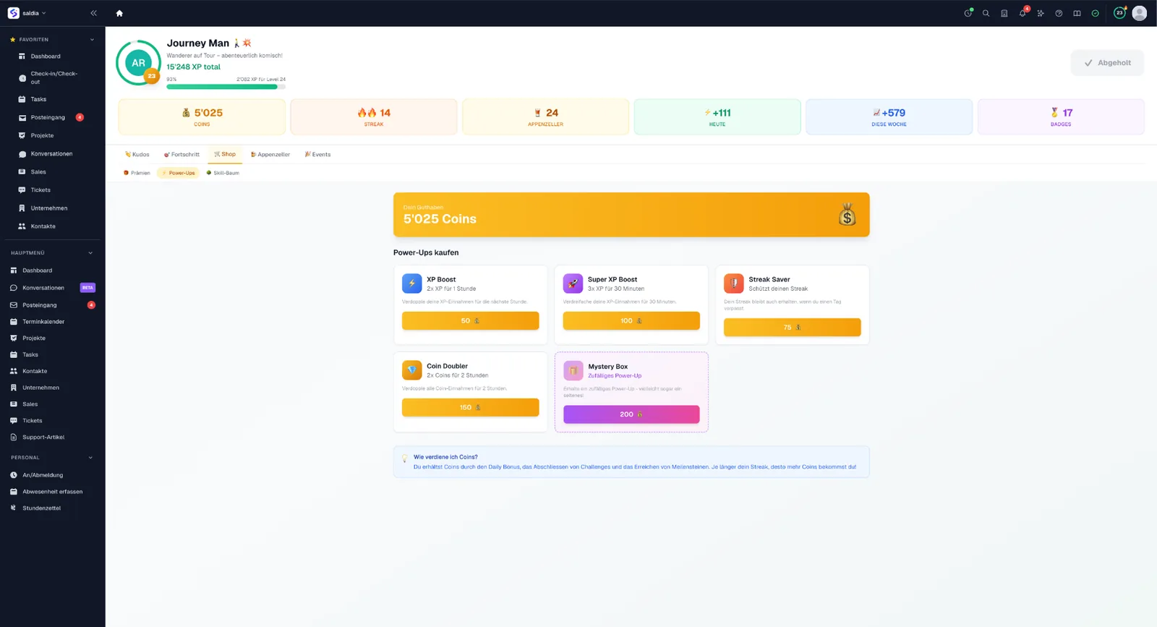Click the Support-Artikel sidebar icon
The height and width of the screenshot is (627, 1157).
(x=13, y=437)
